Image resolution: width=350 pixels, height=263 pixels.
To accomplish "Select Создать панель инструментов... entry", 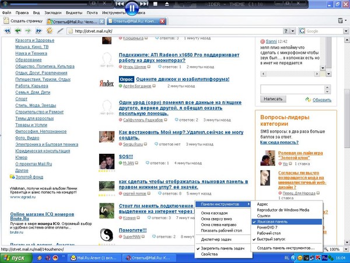I will point(286,248).
